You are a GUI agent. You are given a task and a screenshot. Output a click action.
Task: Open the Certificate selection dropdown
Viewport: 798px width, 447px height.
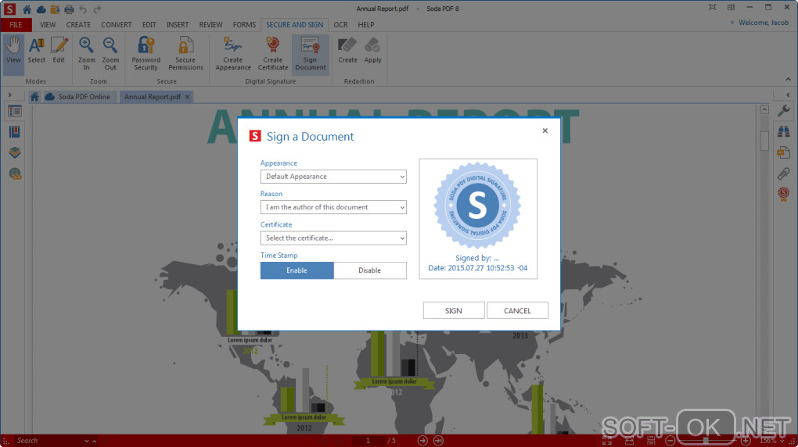pos(333,238)
